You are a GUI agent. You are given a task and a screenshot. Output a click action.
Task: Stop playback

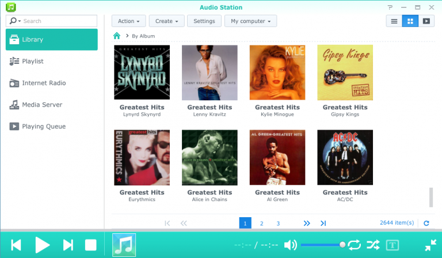[91, 245]
